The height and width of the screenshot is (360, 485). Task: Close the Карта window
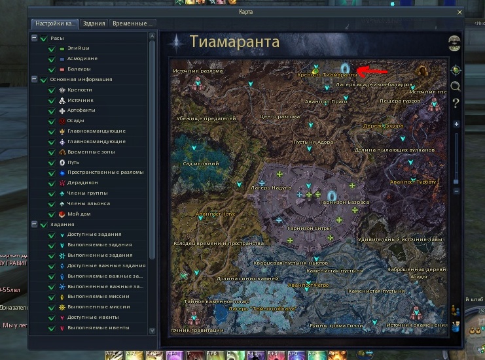[x=459, y=12]
